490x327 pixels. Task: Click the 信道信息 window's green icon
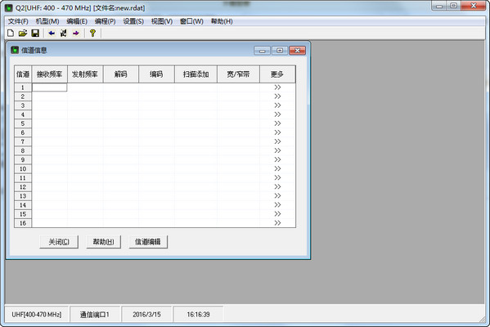pos(15,50)
